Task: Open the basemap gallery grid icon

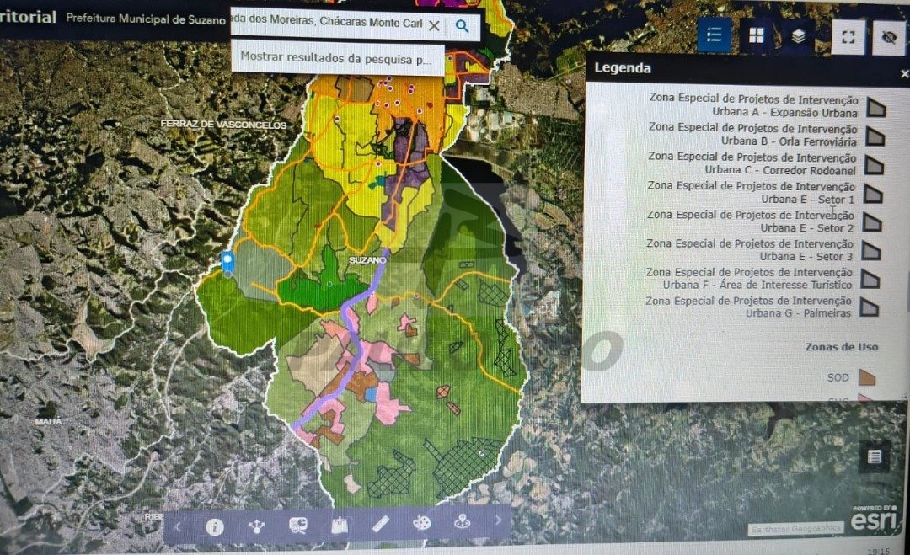Action: pos(757,35)
